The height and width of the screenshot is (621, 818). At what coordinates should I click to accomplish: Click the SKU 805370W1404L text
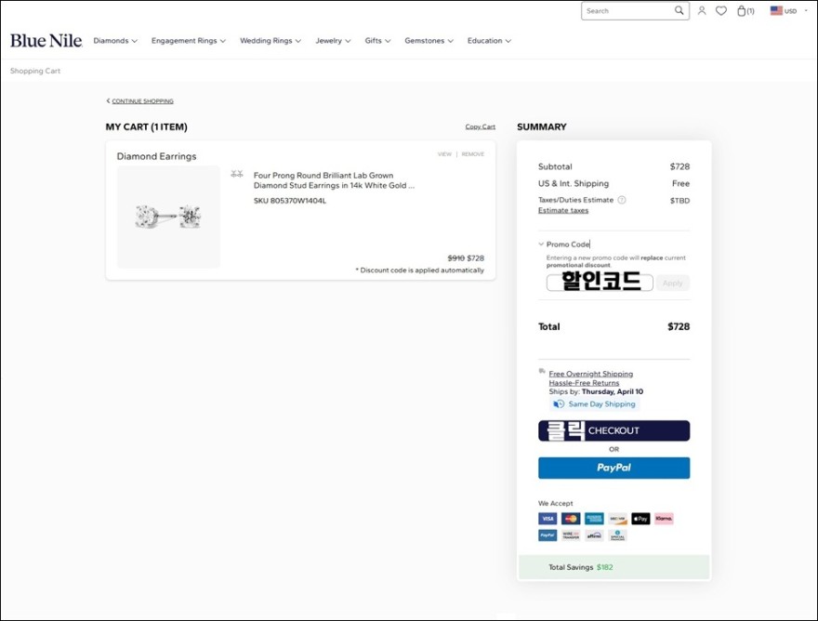point(289,201)
